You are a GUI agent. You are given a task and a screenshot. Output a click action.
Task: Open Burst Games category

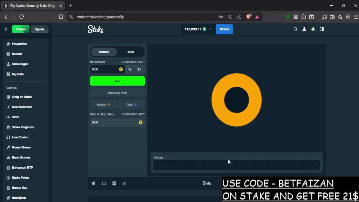tap(21, 157)
